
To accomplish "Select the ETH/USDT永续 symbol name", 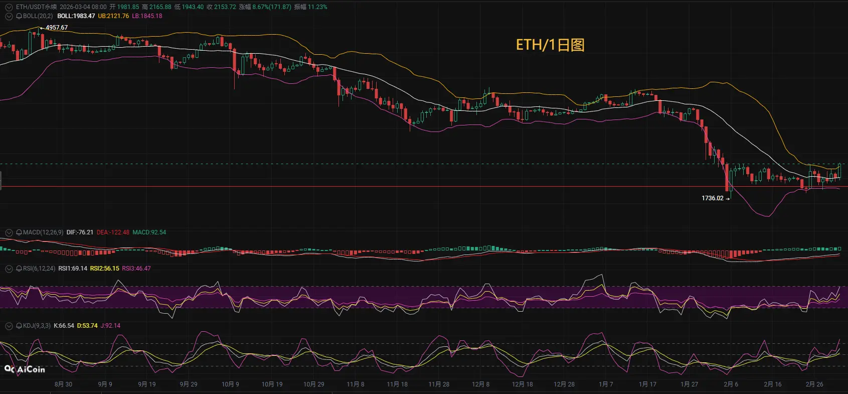I will pyautogui.click(x=36, y=7).
